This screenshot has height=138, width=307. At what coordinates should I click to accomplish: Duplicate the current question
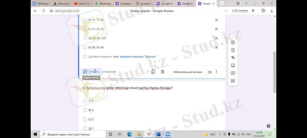click(153, 72)
